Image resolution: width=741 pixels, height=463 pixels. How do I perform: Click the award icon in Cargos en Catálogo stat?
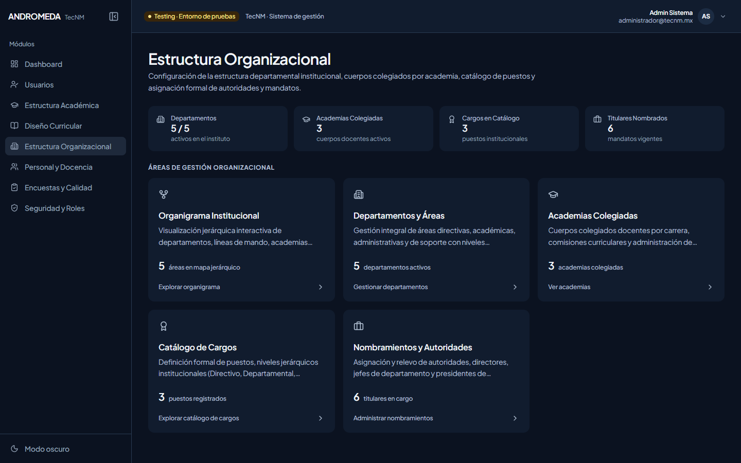pos(452,119)
